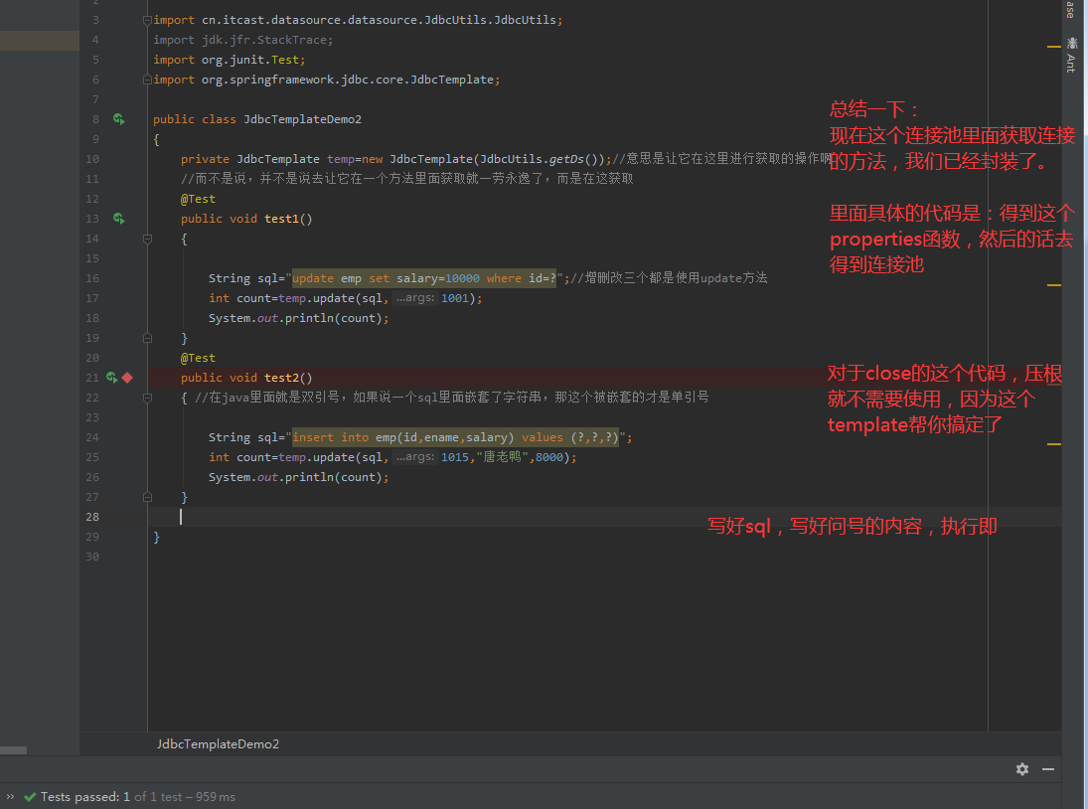Click line number 28 in gutter
1088x809 pixels.
[92, 517]
